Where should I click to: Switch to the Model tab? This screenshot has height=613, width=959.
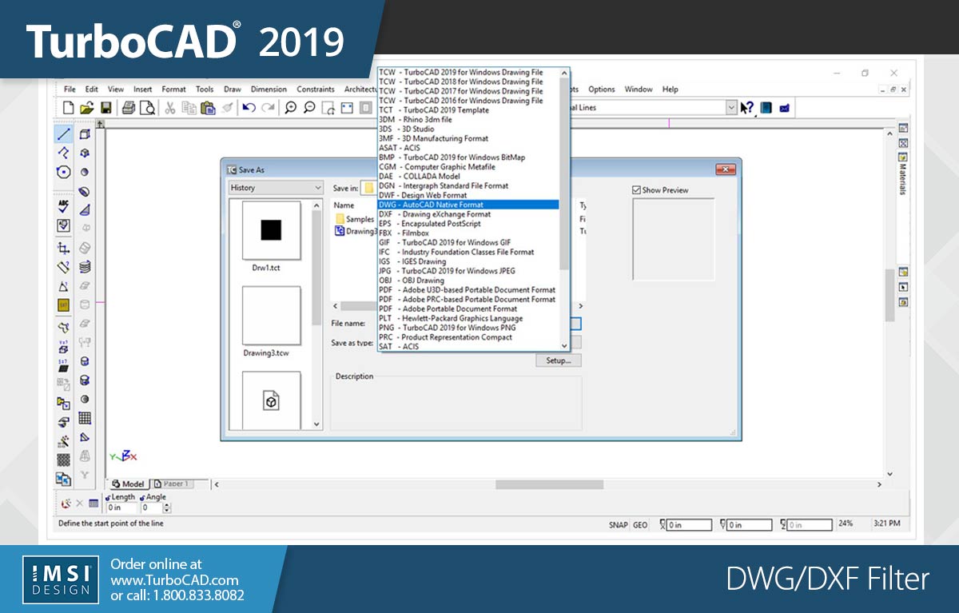tap(128, 484)
